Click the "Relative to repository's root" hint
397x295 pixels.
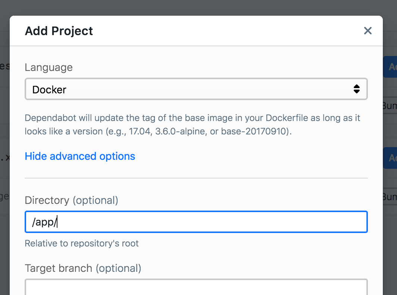[81, 243]
